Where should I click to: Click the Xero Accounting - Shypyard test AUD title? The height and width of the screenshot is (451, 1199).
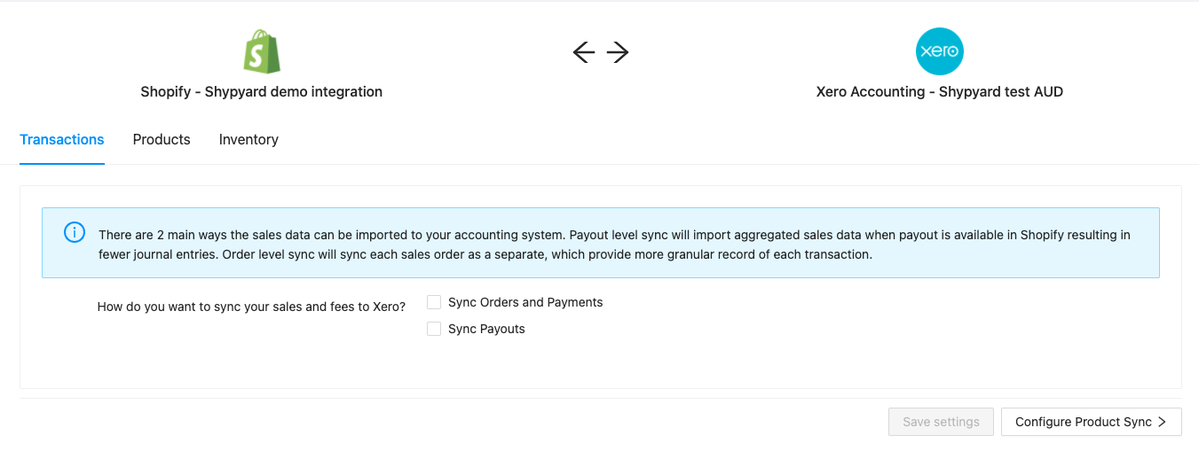coord(939,92)
